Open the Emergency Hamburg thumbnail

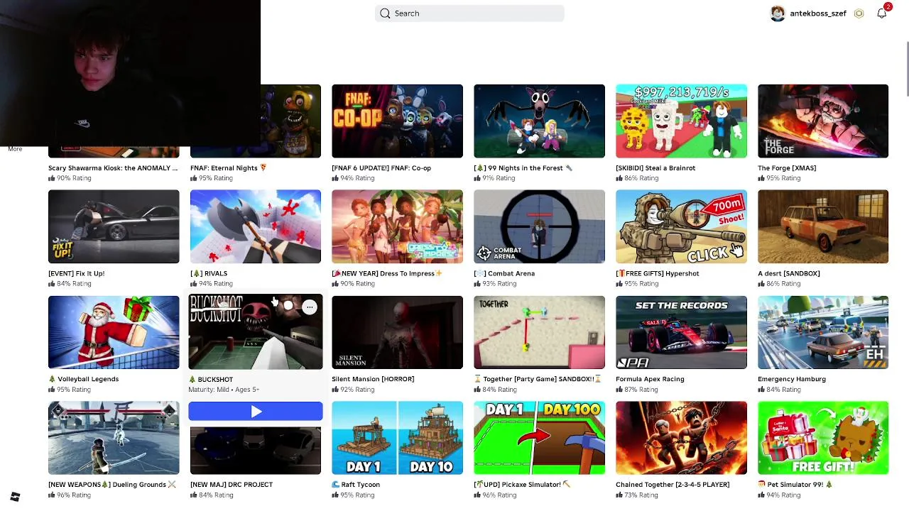[x=823, y=332]
